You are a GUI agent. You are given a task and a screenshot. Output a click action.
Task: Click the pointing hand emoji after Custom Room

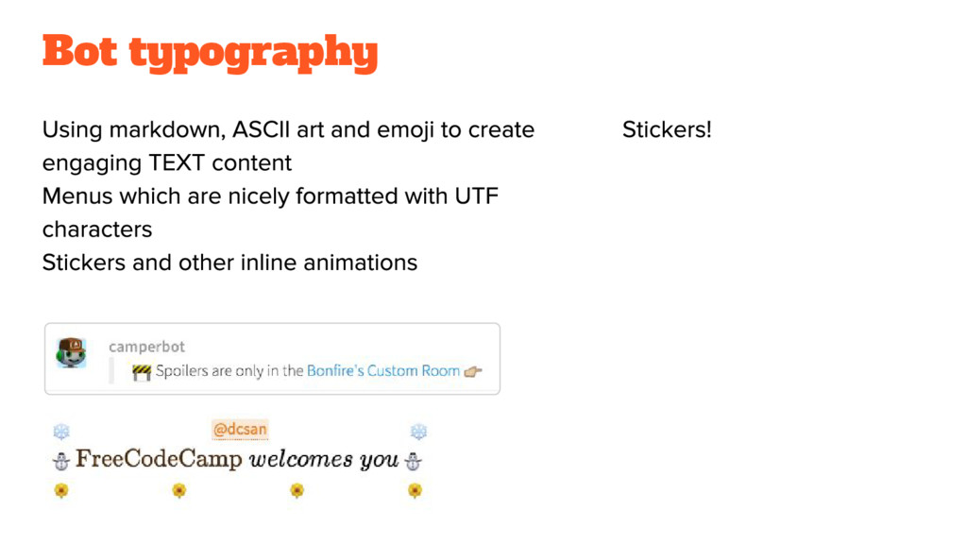pos(473,371)
